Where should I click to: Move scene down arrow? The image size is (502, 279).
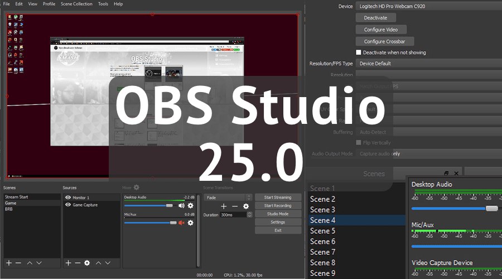point(39,263)
